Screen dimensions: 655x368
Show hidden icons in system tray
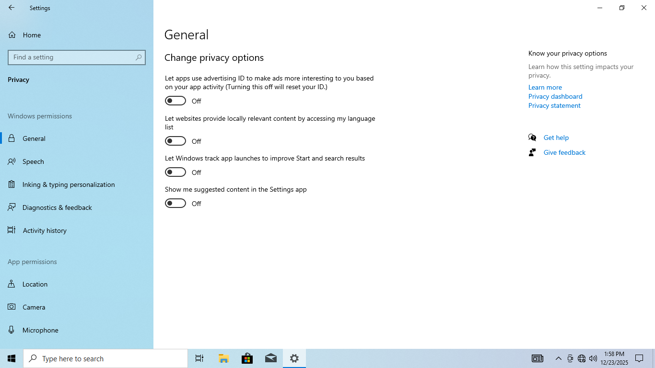tap(558, 358)
